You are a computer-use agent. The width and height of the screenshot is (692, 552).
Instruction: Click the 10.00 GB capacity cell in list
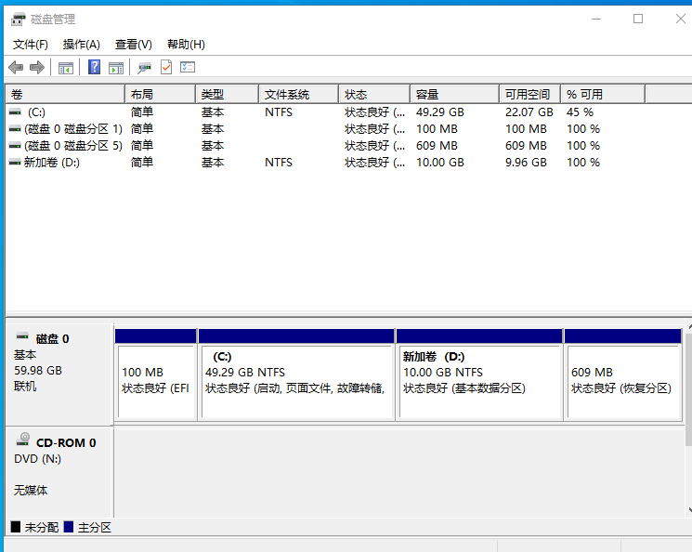(440, 163)
